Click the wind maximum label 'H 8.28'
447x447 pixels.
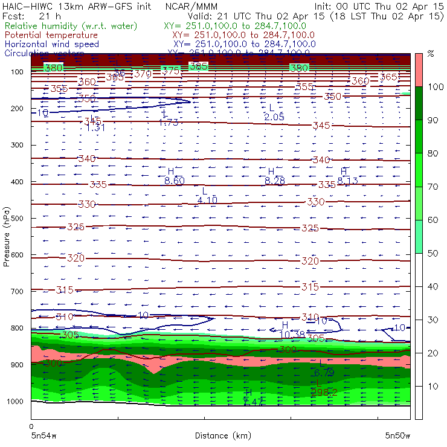click(274, 176)
